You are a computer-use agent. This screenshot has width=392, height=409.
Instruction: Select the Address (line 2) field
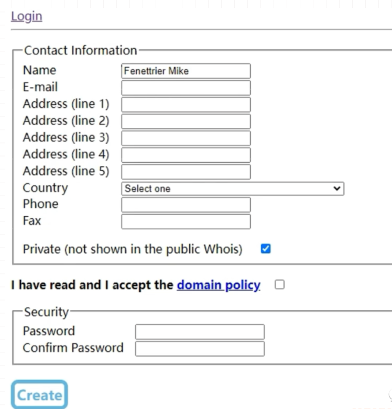pos(186,121)
